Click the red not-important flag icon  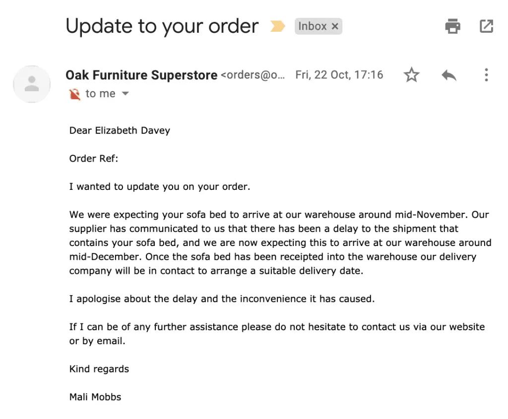(75, 93)
